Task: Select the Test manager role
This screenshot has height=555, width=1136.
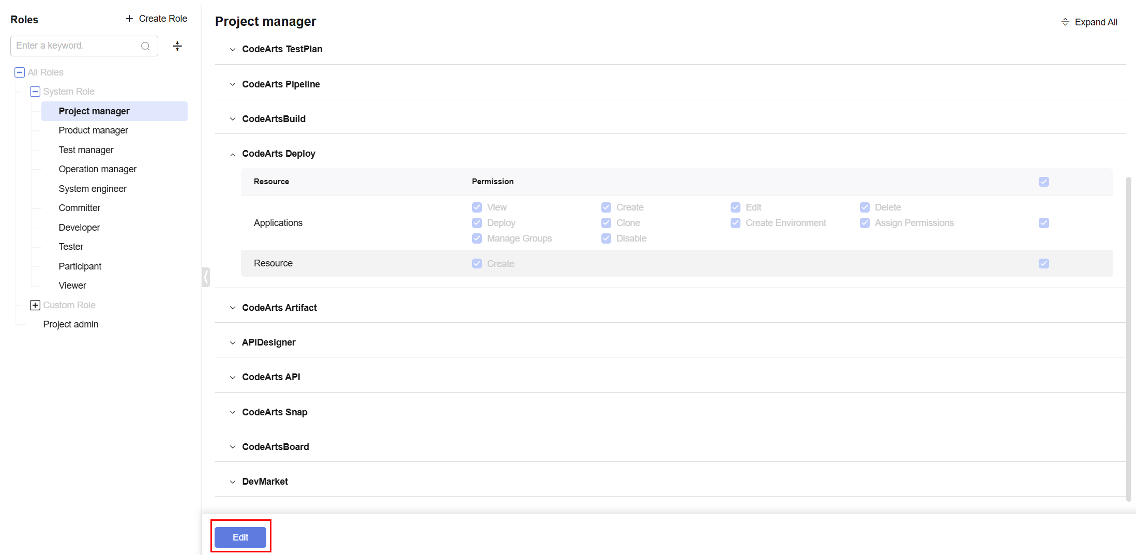Action: (x=86, y=150)
